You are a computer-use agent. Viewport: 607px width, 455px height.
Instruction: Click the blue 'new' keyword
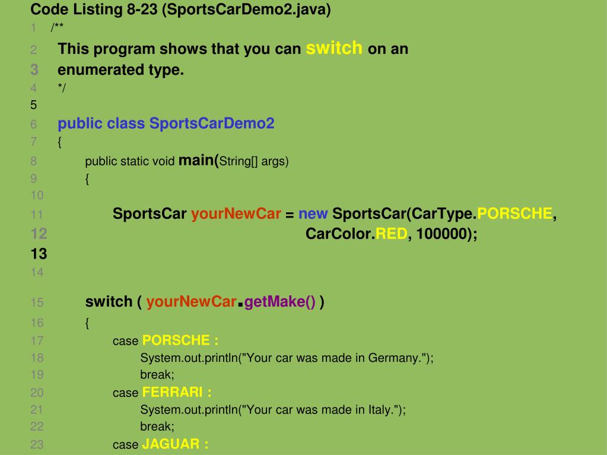pos(313,214)
